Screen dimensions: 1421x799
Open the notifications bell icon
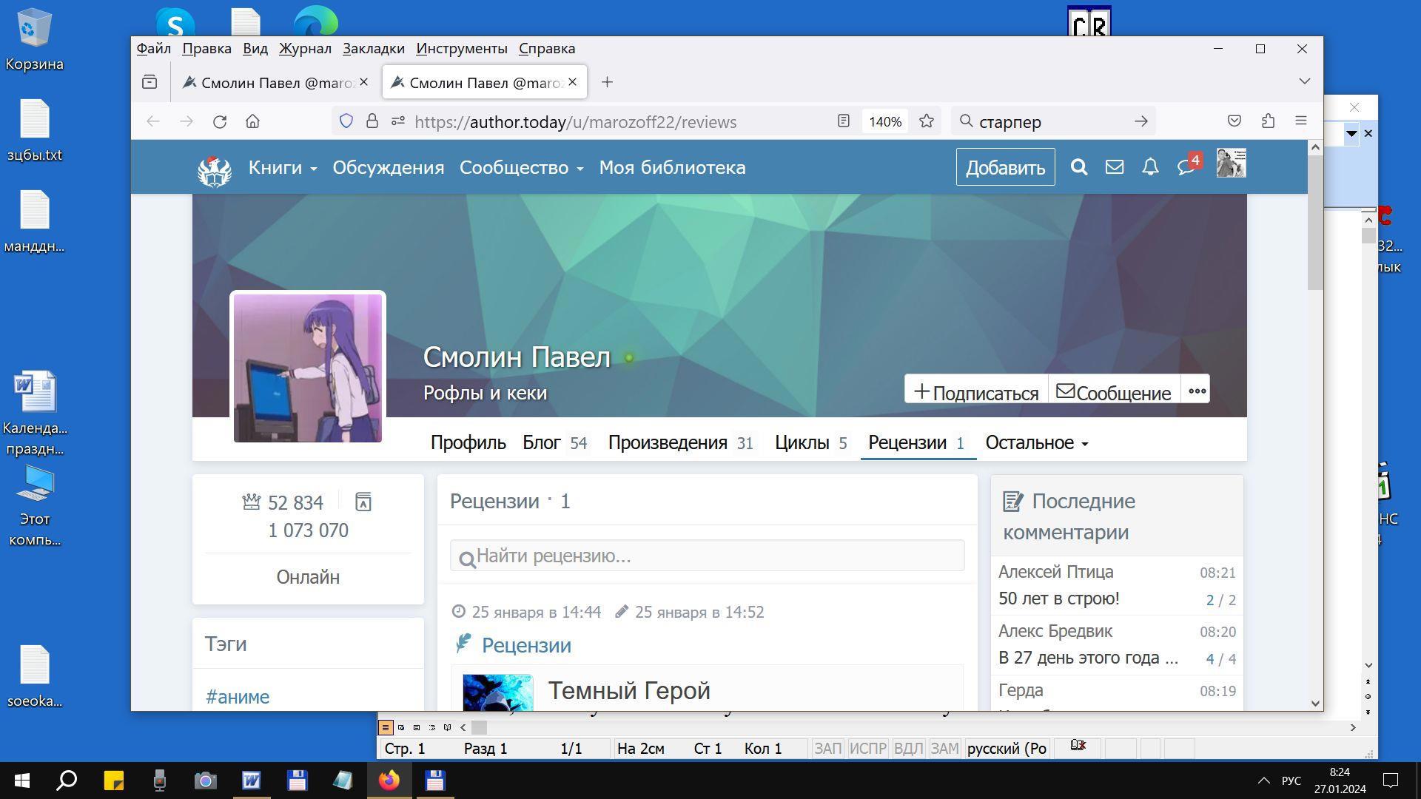[1149, 167]
